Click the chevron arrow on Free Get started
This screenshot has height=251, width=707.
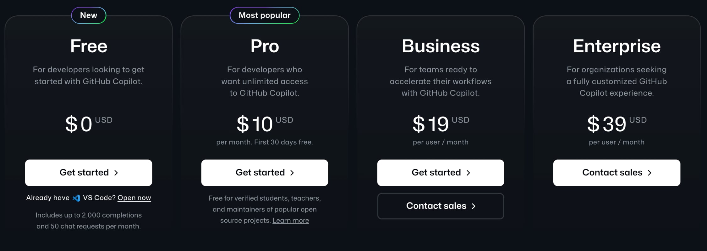pyautogui.click(x=116, y=173)
